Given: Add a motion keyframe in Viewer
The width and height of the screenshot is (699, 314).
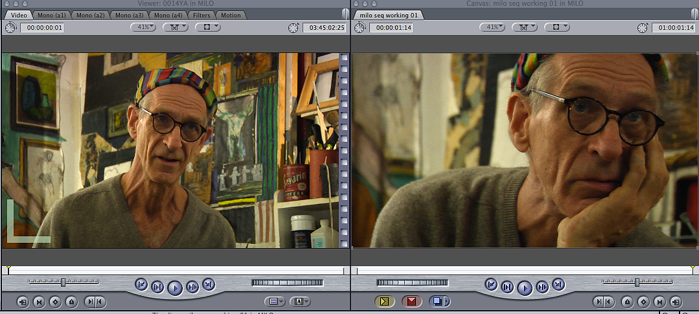Looking at the screenshot, I should [55, 302].
